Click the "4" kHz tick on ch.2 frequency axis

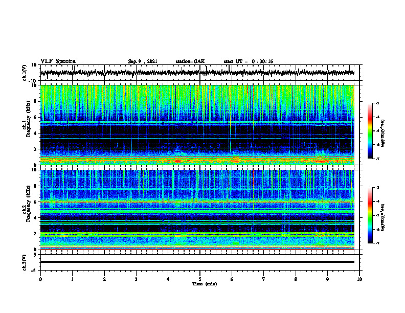pos(35,218)
